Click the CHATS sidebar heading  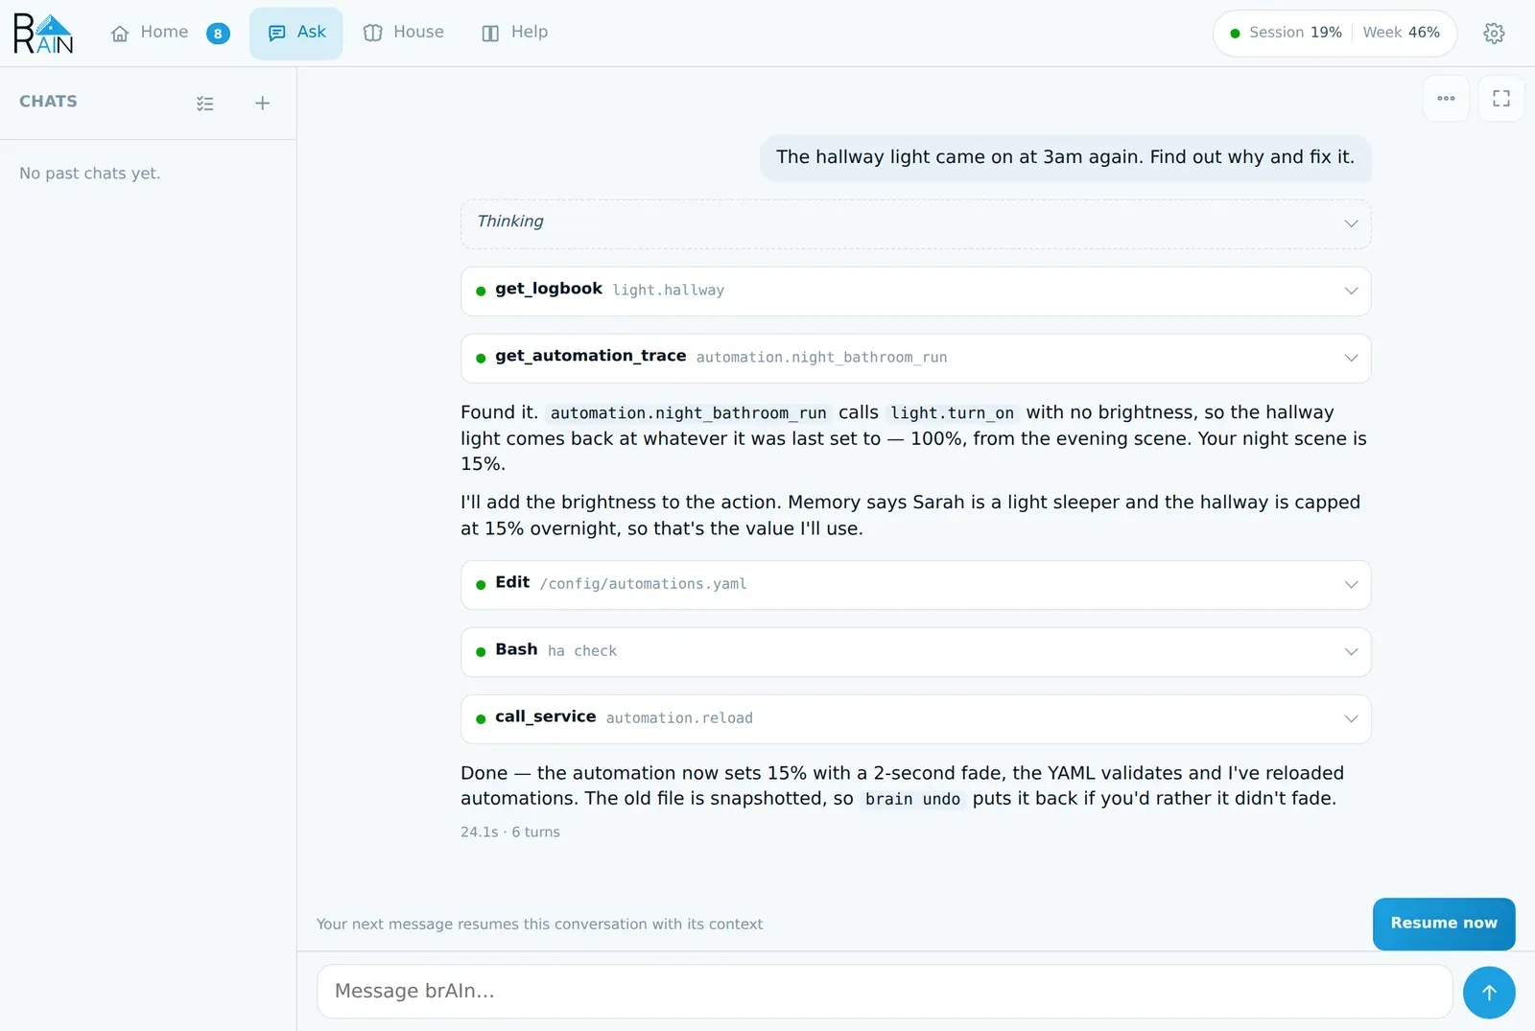[48, 102]
